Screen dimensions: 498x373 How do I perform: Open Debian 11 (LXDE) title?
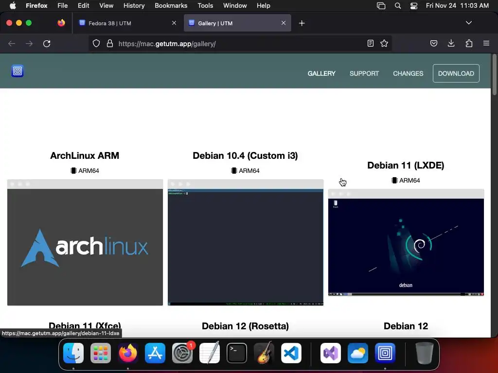[x=406, y=165]
